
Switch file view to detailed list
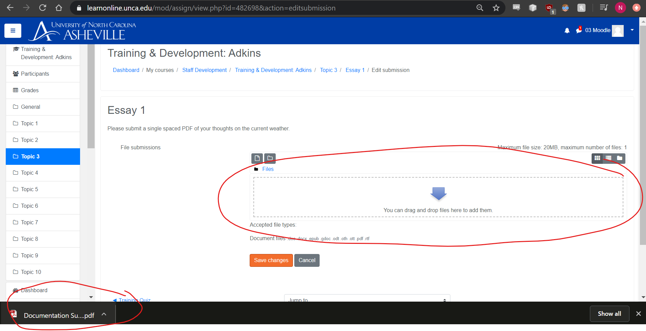(608, 158)
